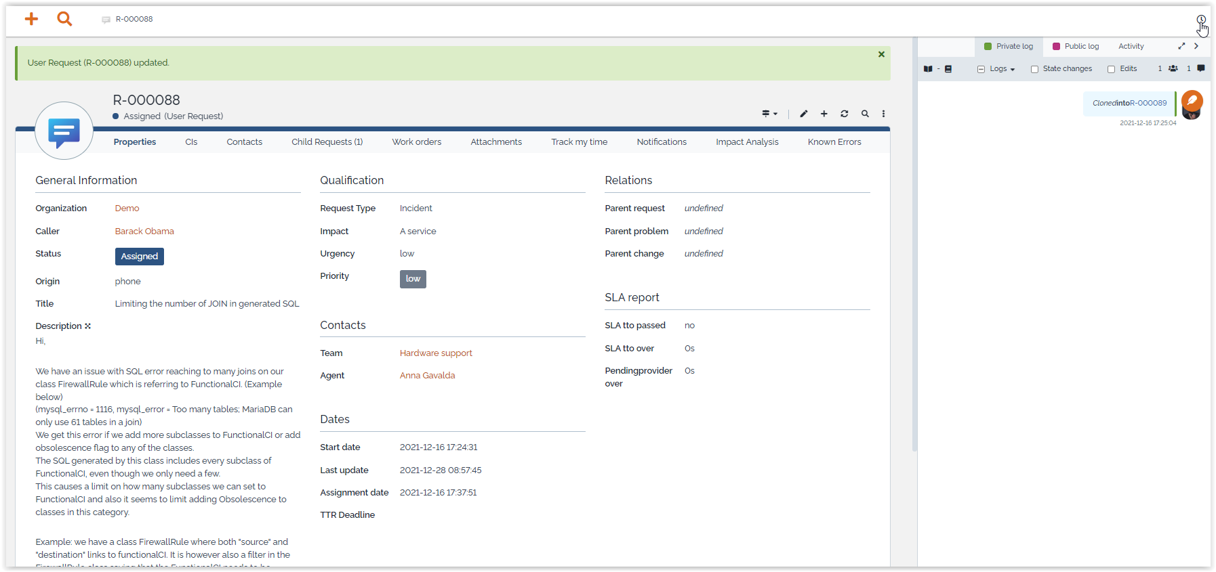Click the pencil edit icon for R-000088
Image resolution: width=1216 pixels, height=572 pixels.
tap(803, 114)
